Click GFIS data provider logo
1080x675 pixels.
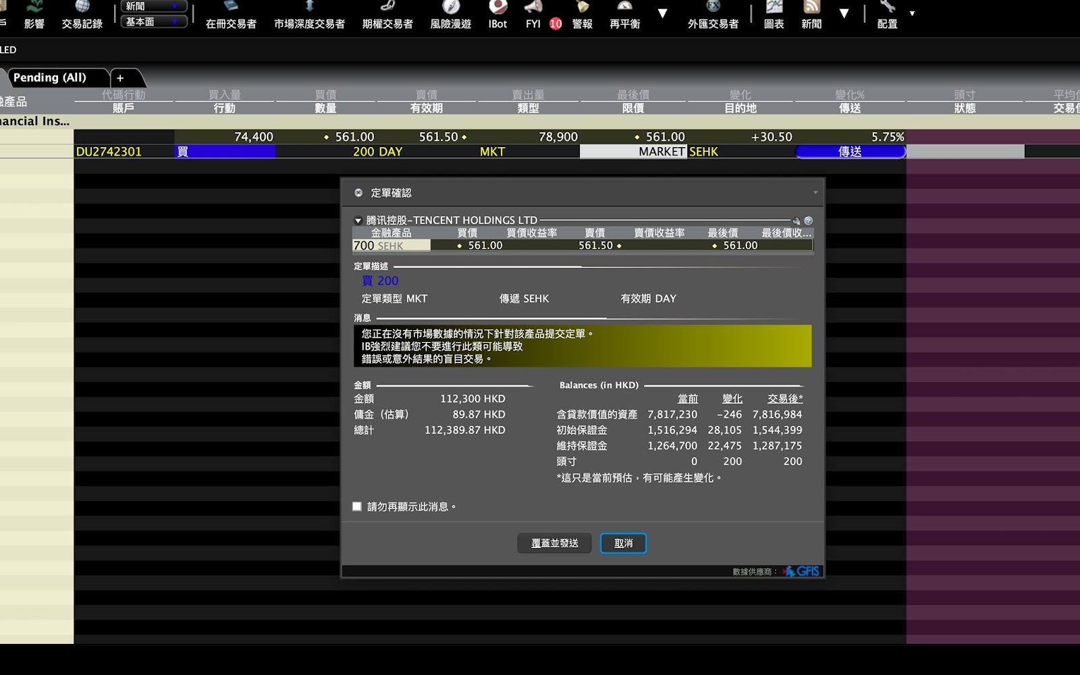[801, 571]
